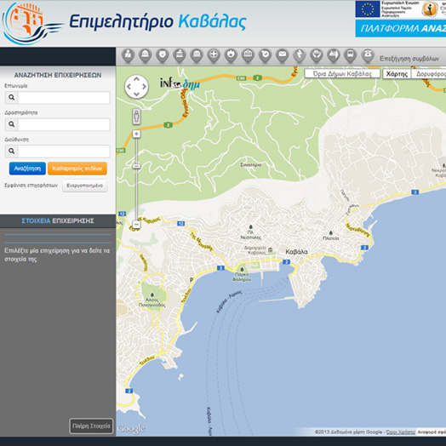Click the Δημαρχείο Καβάλας town hall label

[255, 250]
